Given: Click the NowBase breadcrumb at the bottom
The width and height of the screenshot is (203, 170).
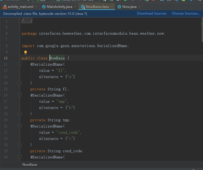Looking at the screenshot, I should click(30, 165).
